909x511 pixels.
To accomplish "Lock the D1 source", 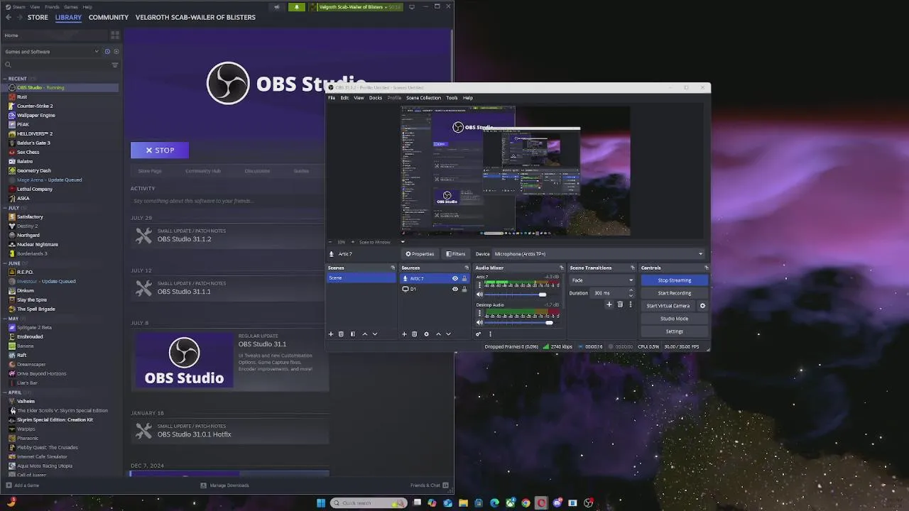I will (464, 289).
